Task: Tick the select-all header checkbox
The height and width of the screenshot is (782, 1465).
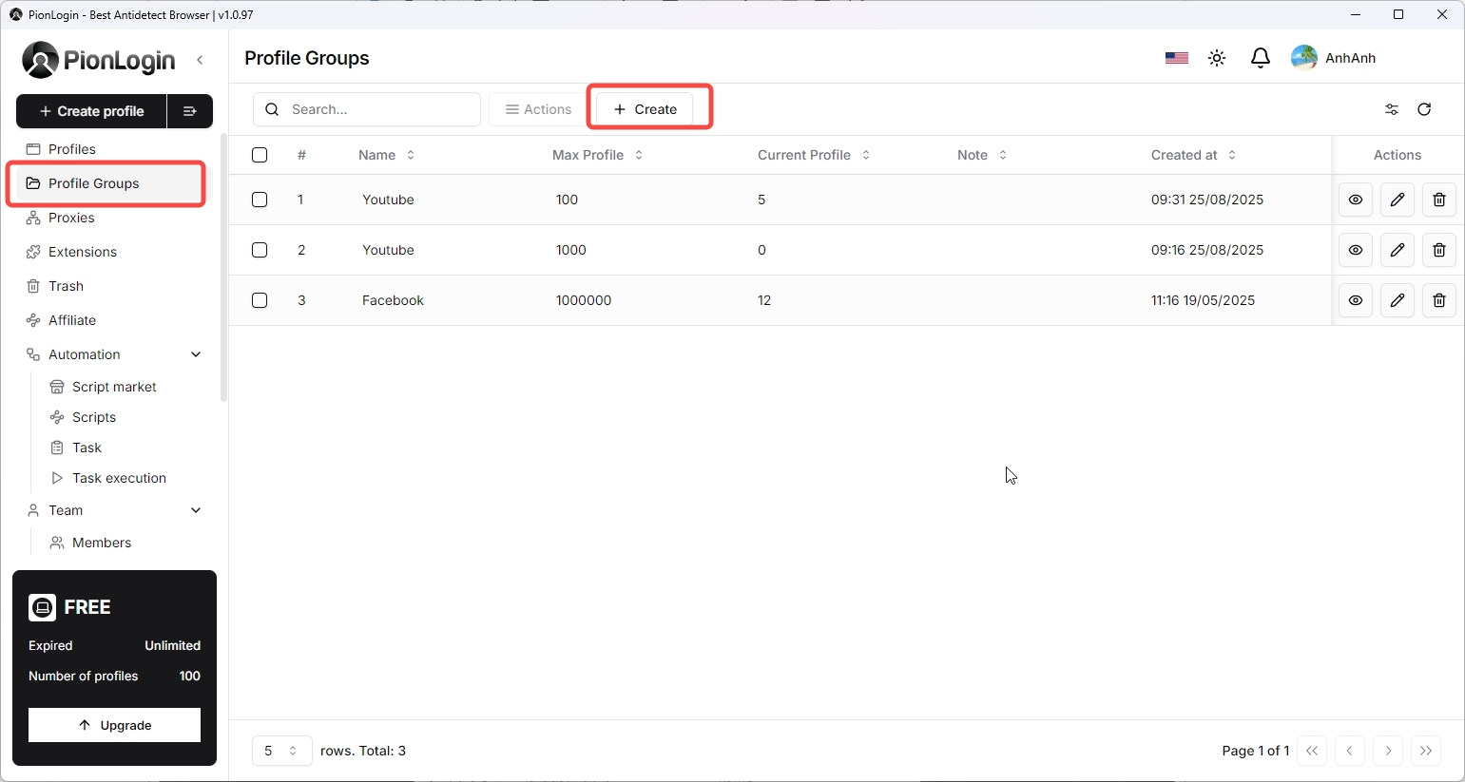Action: point(260,155)
